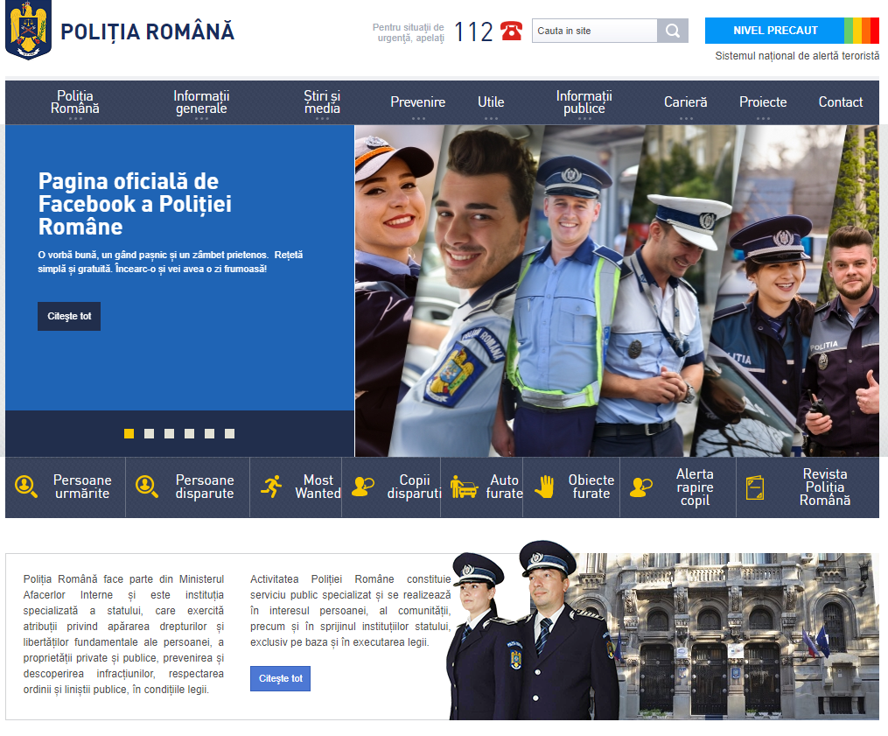Click the large 112 emergency number
This screenshot has width=888, height=736.
pos(473,32)
